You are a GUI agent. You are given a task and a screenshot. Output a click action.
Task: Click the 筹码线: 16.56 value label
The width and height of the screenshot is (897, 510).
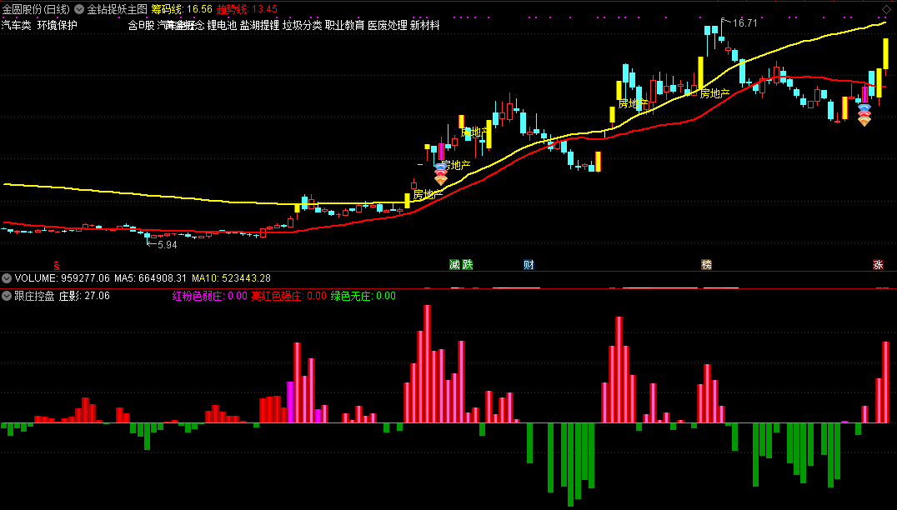[x=182, y=9]
